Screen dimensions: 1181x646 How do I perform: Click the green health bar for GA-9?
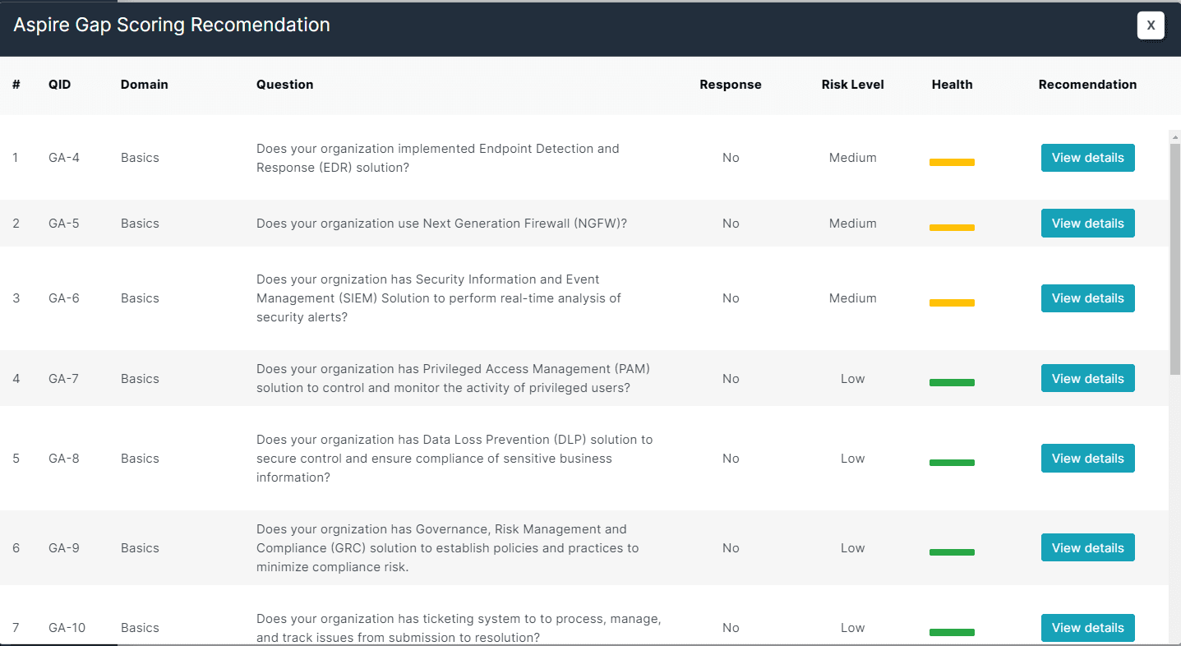[952, 552]
